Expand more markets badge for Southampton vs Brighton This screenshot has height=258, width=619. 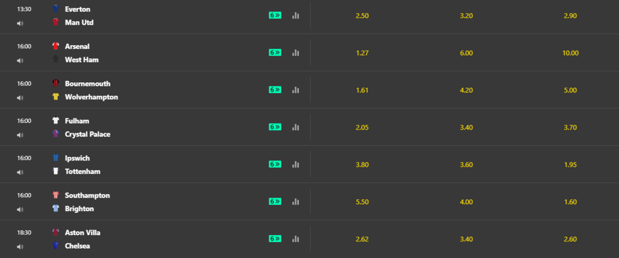click(x=275, y=201)
